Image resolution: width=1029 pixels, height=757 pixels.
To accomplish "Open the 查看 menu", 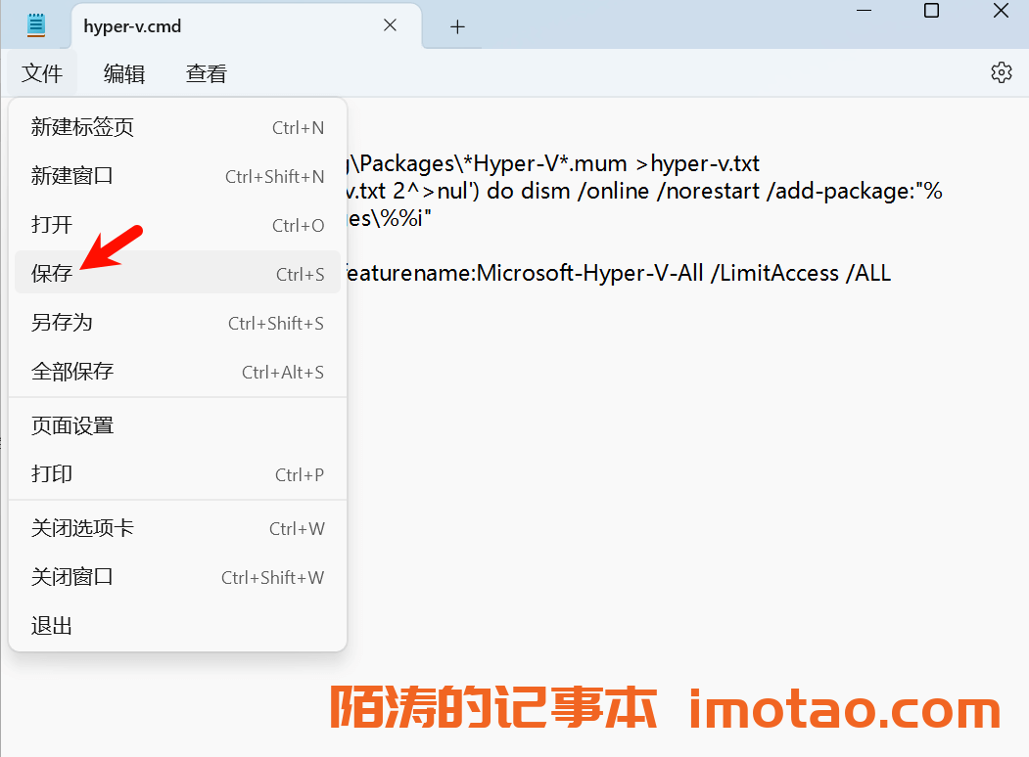I will [207, 73].
